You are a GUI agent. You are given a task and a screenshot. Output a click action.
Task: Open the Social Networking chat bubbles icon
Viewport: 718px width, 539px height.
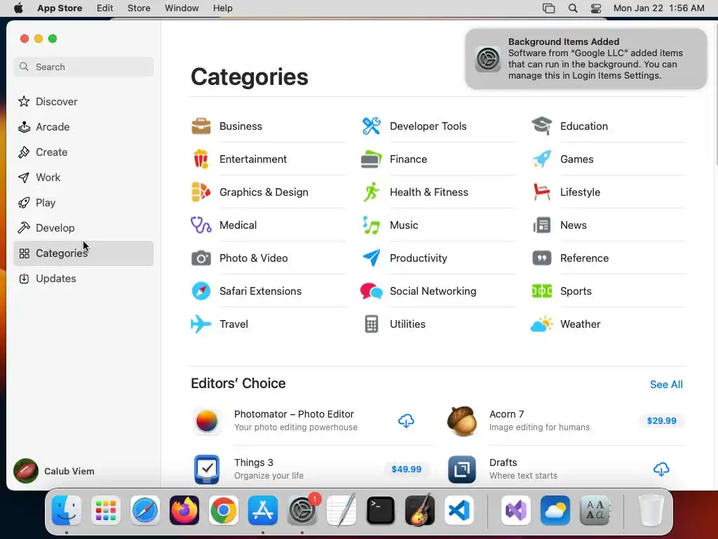372,291
